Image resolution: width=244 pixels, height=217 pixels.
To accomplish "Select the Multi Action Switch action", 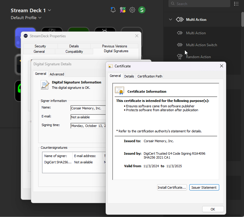I will click(201, 45).
